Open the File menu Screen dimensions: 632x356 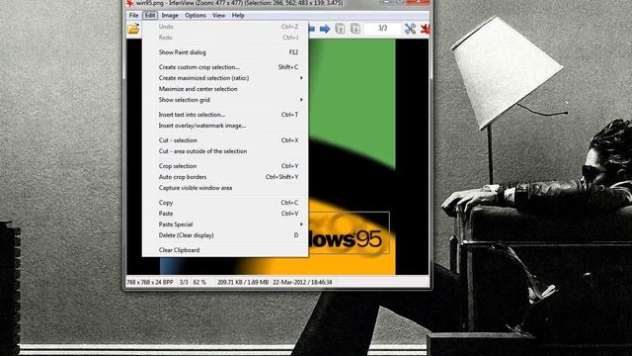pyautogui.click(x=133, y=16)
